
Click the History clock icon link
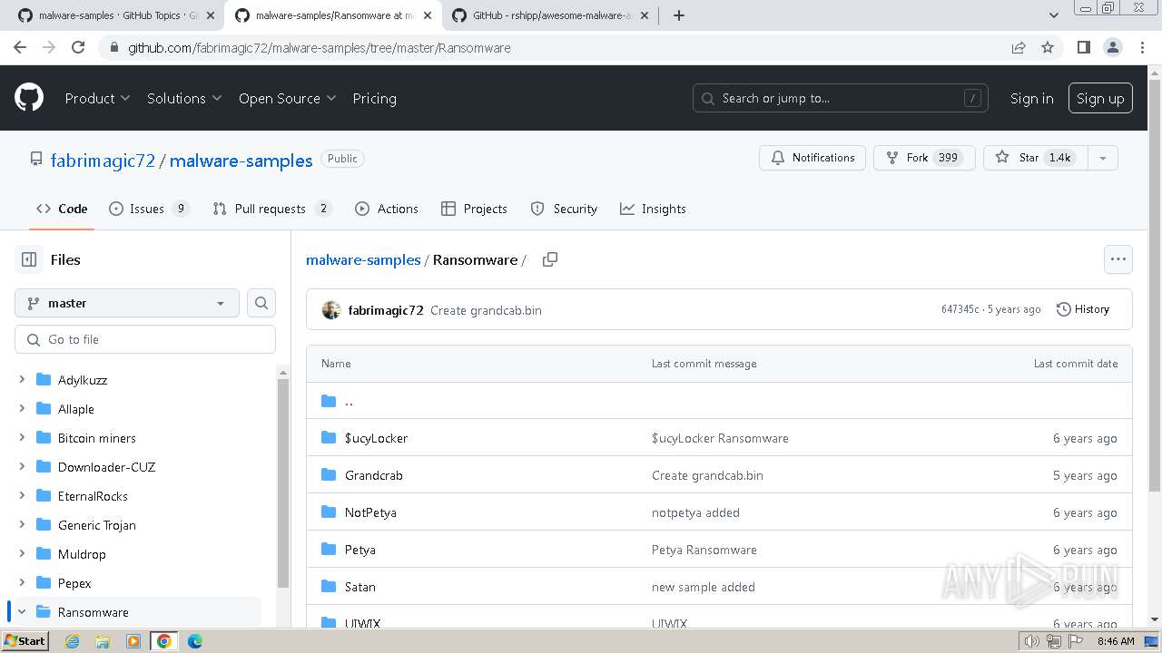pyautogui.click(x=1083, y=309)
